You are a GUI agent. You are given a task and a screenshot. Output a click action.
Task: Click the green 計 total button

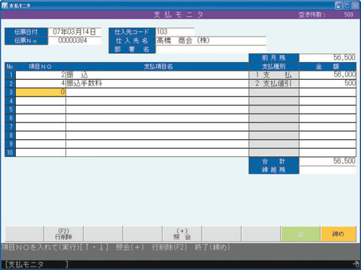(300, 234)
